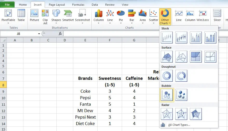Viewport: 228px width, 131px height.
Task: Insert a Win/Loss sparkline
Action: 203,15
